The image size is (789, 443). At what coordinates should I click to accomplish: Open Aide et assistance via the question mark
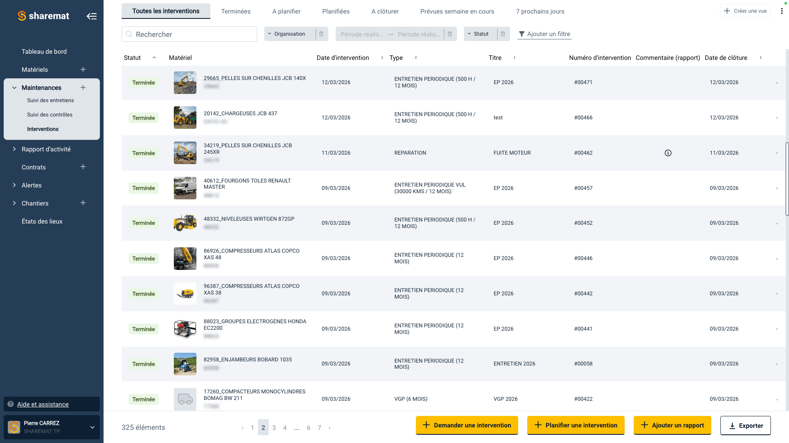pos(9,404)
